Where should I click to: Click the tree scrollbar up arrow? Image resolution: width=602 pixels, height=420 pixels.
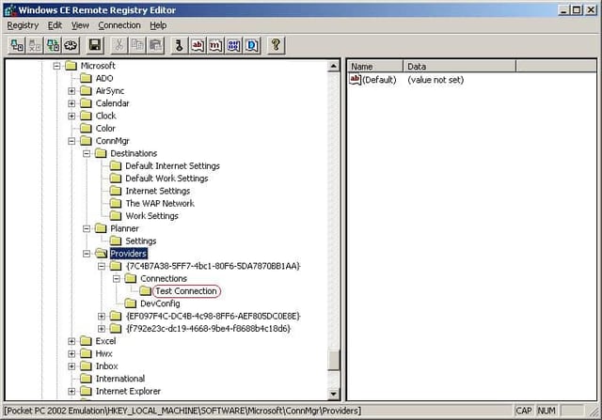[333, 66]
